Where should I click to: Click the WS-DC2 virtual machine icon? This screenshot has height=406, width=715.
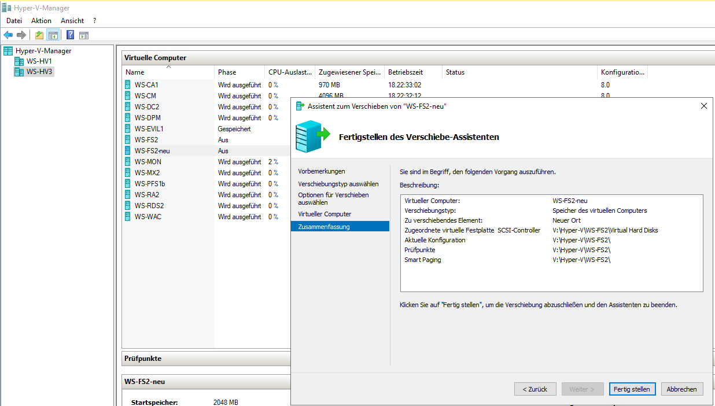[x=128, y=107]
